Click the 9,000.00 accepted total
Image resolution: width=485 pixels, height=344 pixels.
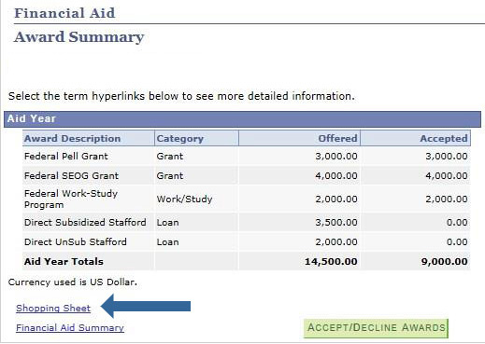[445, 262]
